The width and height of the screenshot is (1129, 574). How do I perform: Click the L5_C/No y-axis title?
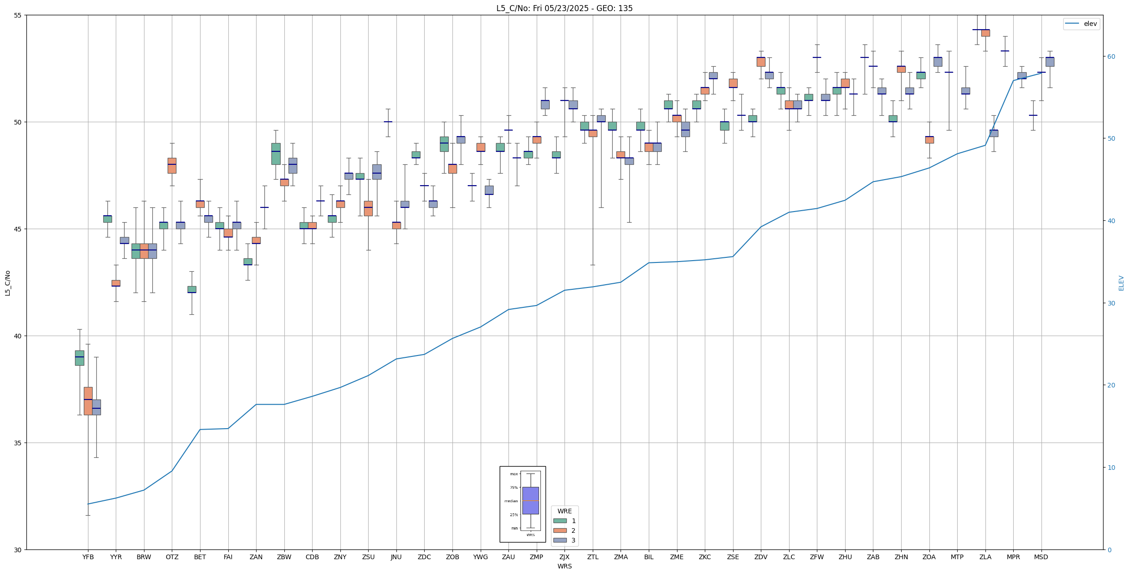click(x=7, y=283)
